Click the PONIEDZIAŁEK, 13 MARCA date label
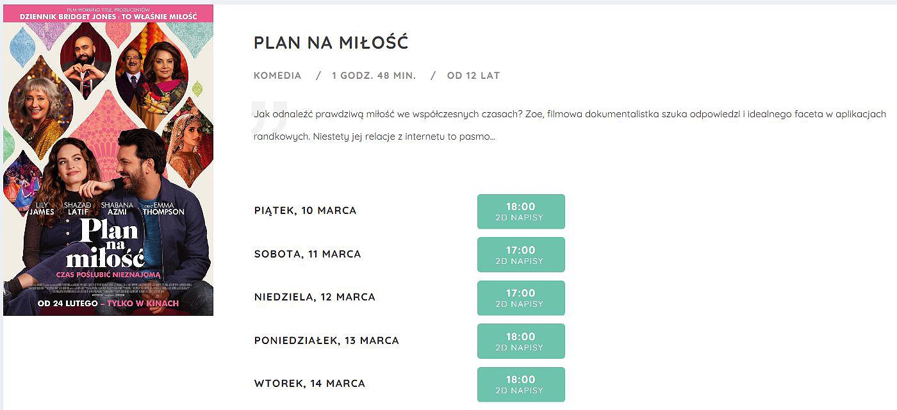This screenshot has width=897, height=410. pyautogui.click(x=327, y=341)
